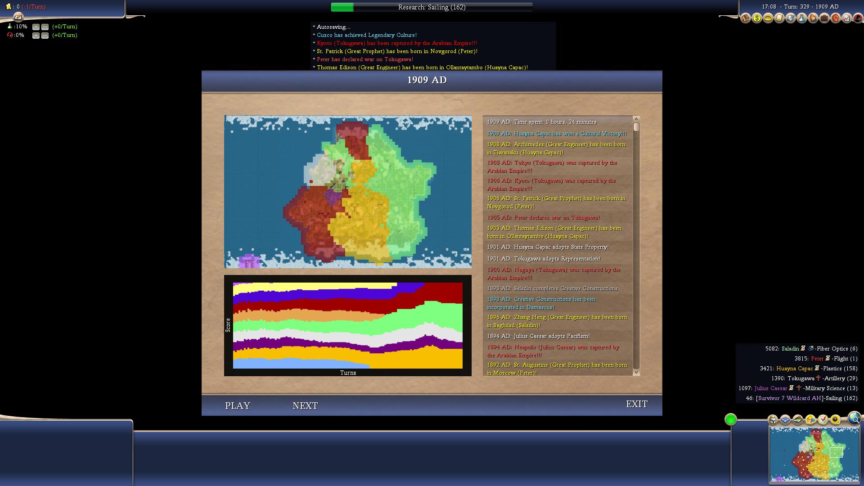
Task: Toggle the tile grid display
Action: [785, 420]
